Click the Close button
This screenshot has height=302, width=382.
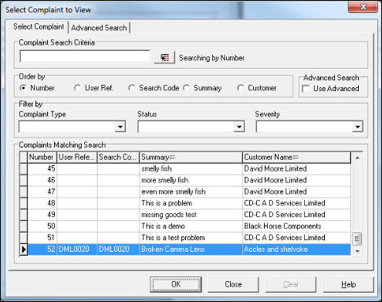tap(233, 284)
